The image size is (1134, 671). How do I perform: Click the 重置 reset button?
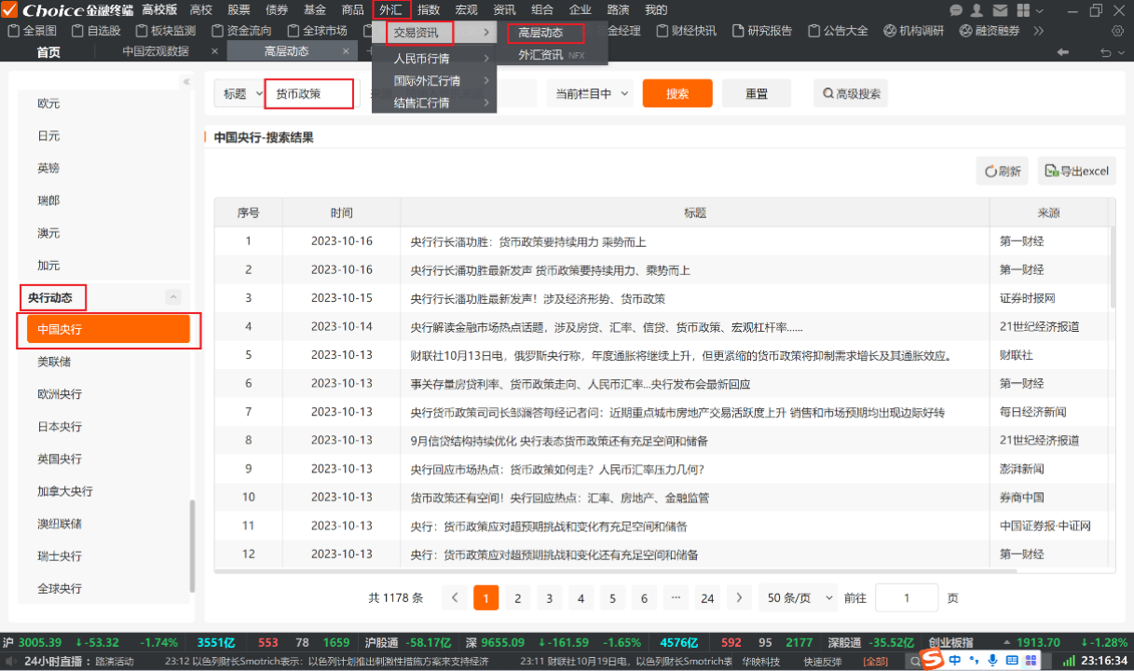[x=756, y=93]
